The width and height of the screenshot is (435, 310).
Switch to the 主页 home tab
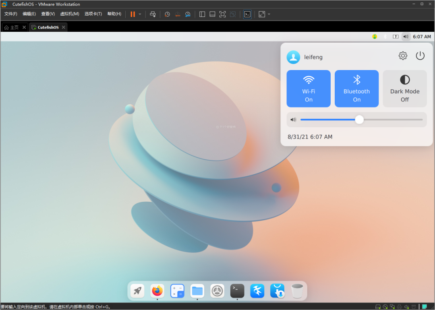(x=12, y=27)
